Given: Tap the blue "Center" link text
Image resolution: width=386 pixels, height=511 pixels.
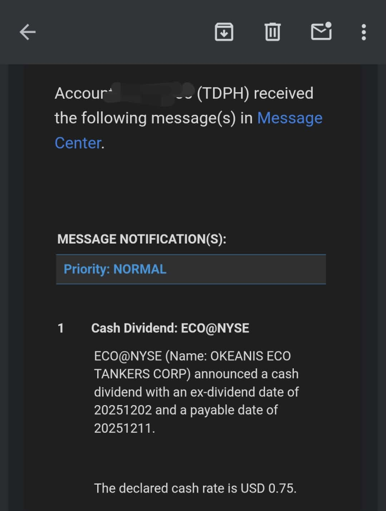Looking at the screenshot, I should pyautogui.click(x=78, y=143).
